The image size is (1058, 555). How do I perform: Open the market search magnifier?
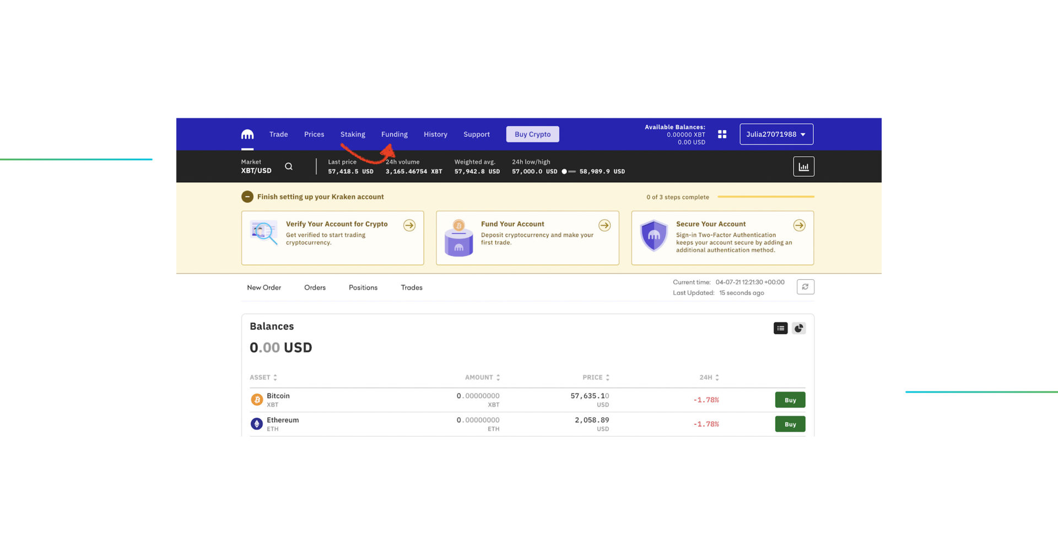(x=289, y=166)
